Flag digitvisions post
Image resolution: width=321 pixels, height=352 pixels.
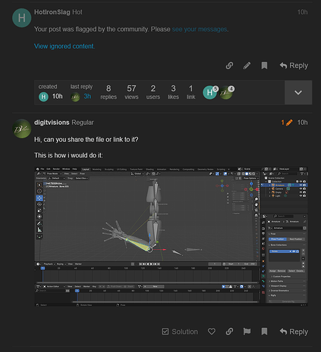[247, 332]
